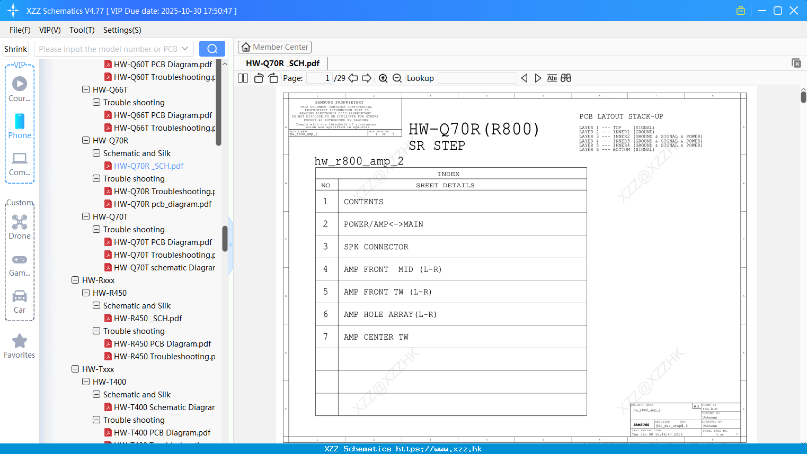Click the Shrink button
807x454 pixels.
point(16,49)
